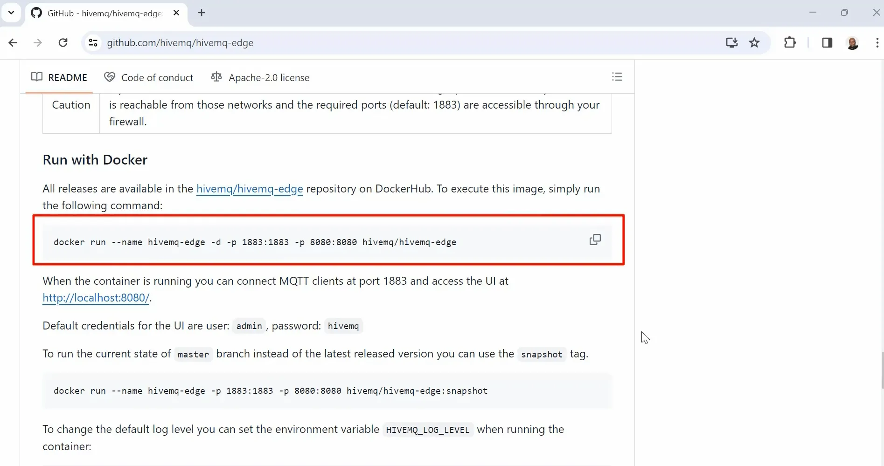Bookmark this page with the star icon
This screenshot has width=884, height=466.
pyautogui.click(x=754, y=43)
